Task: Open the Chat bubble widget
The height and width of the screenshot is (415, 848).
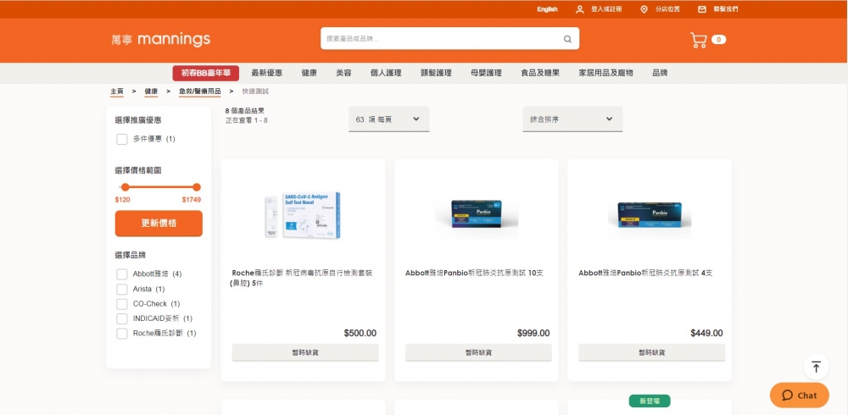Action: 799,396
